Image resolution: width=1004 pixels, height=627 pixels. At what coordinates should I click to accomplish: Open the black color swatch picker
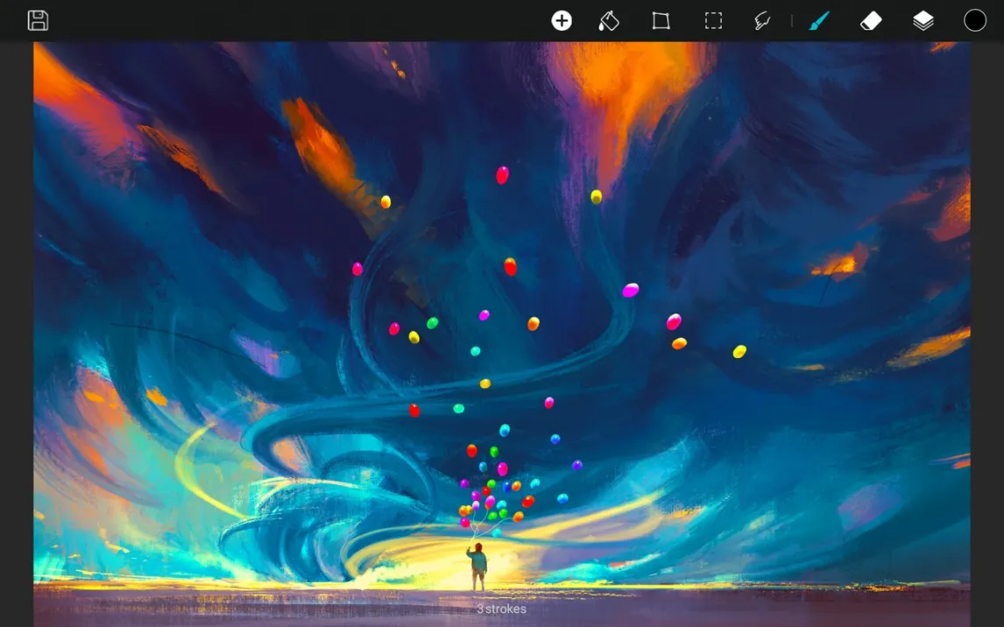coord(975,21)
